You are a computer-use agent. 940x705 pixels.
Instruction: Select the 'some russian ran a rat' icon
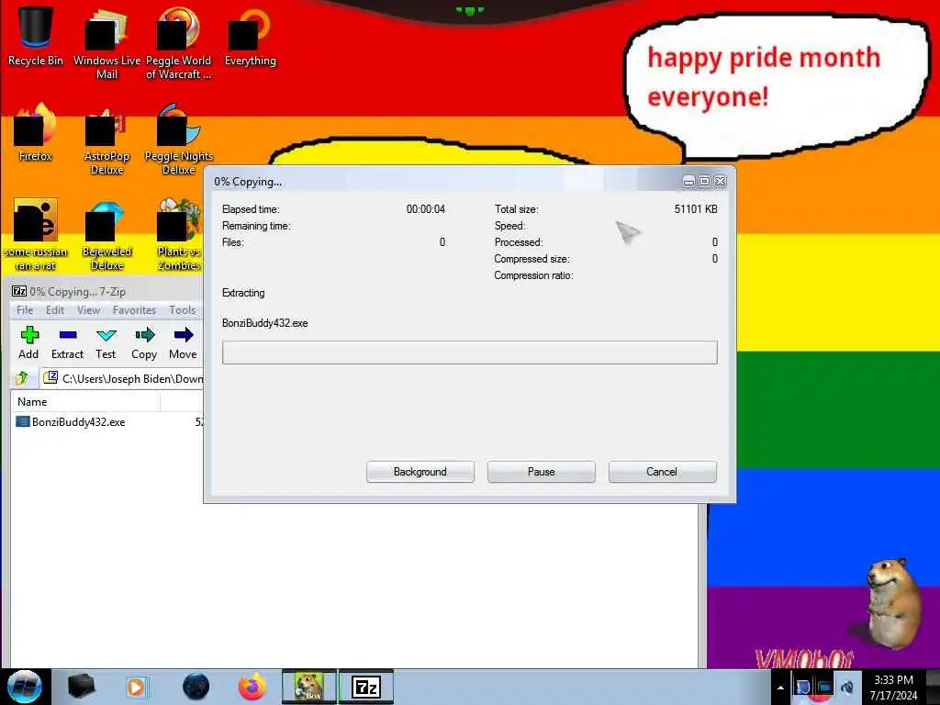pyautogui.click(x=36, y=235)
